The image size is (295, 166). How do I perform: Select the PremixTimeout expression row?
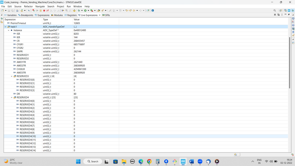pyautogui.click(x=146, y=23)
